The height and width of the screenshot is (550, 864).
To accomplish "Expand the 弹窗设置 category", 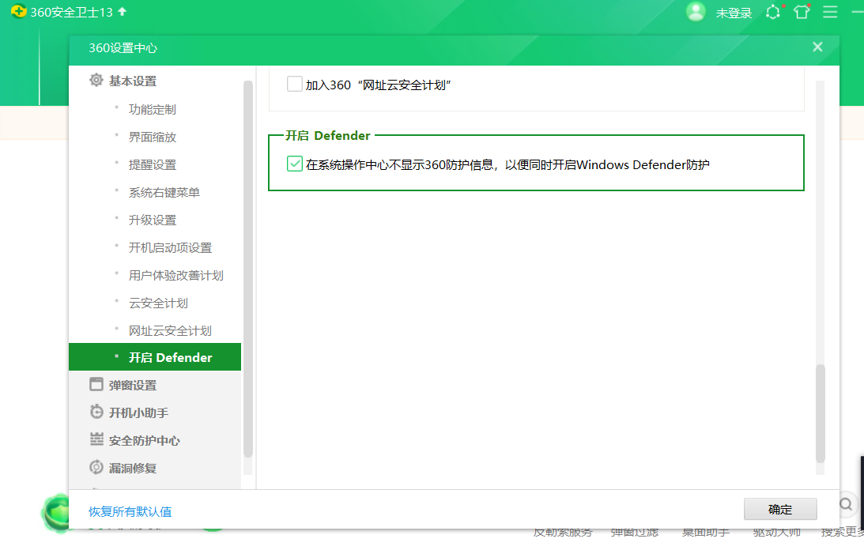I will (133, 385).
